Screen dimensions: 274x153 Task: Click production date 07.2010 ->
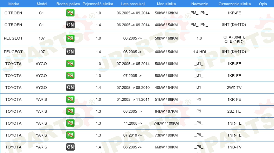click(x=132, y=135)
